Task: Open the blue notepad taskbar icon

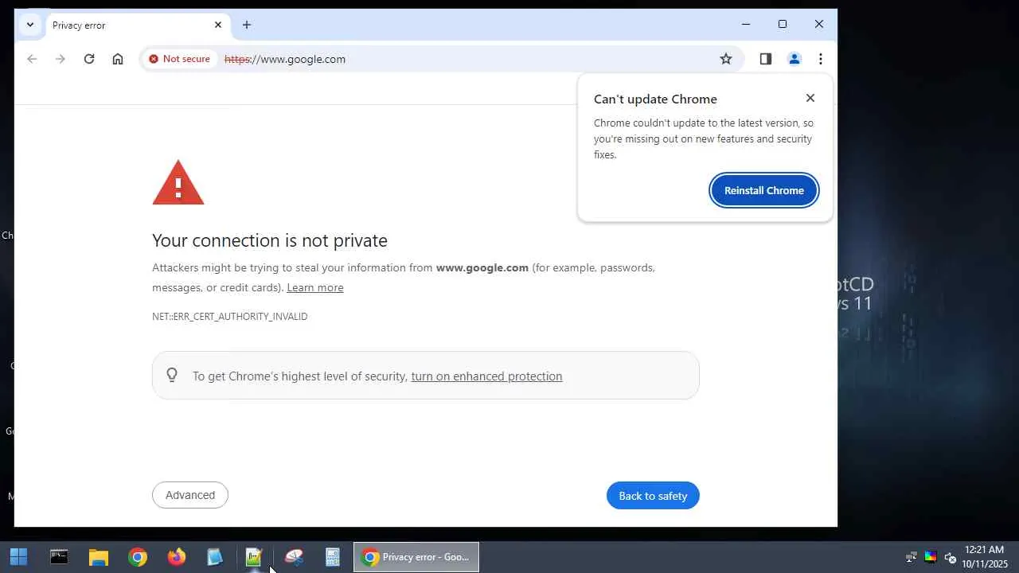Action: 215,557
